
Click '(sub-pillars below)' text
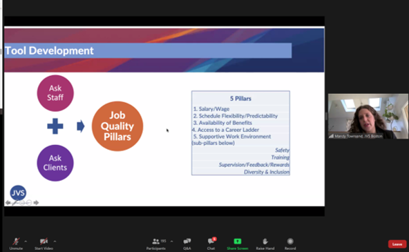tap(213, 143)
